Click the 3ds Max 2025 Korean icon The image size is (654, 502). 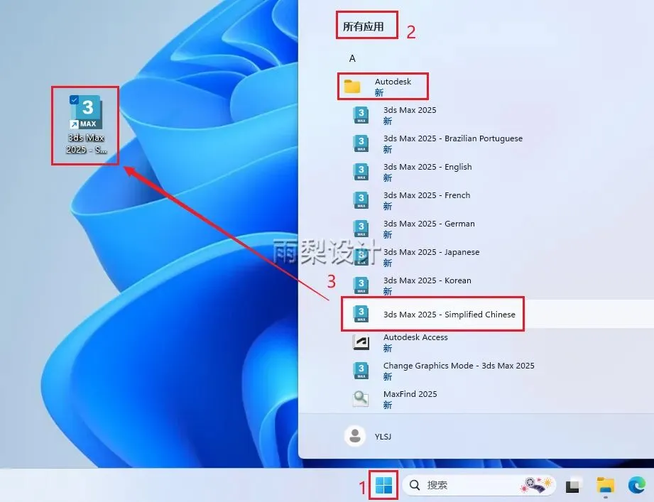coord(361,285)
